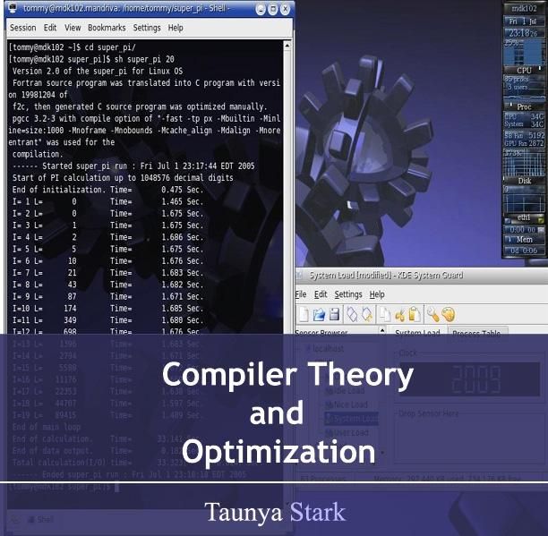Open the Edit menu in KDE System Guard
This screenshot has width=548, height=536.
[321, 294]
